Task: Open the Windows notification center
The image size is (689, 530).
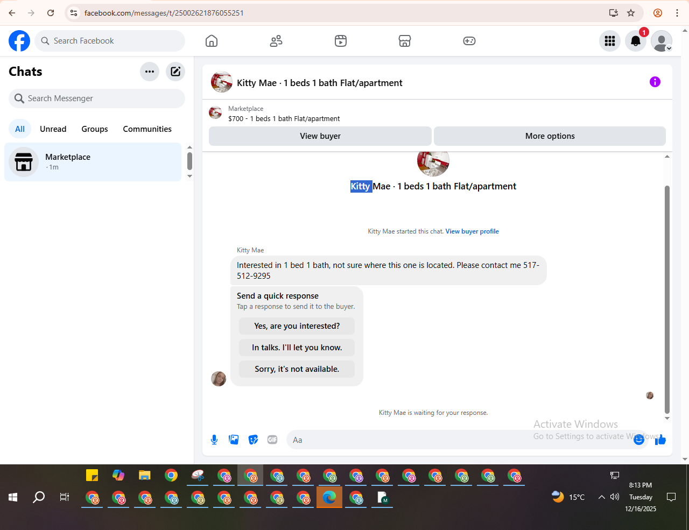Action: pos(671,497)
